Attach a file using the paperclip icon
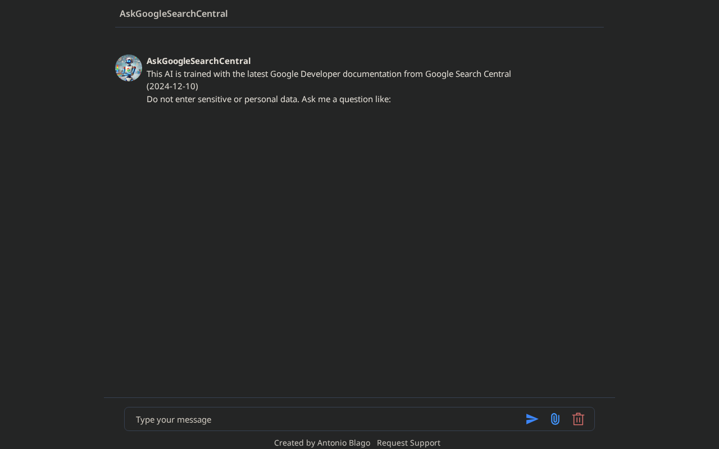This screenshot has width=719, height=449. [x=555, y=419]
